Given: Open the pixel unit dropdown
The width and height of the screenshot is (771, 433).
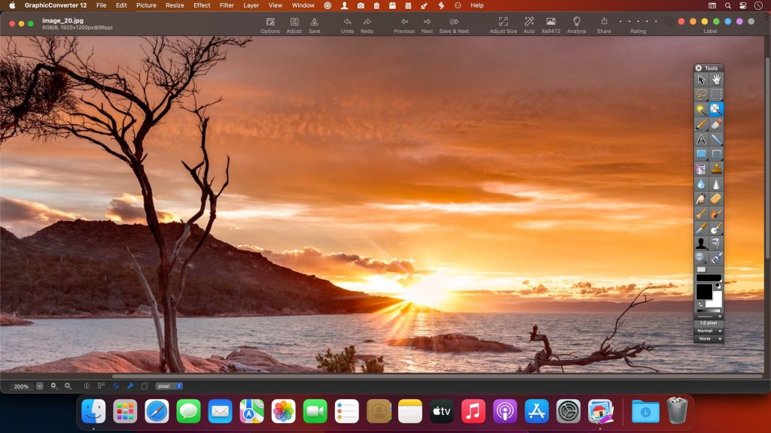Looking at the screenshot, I should (168, 386).
